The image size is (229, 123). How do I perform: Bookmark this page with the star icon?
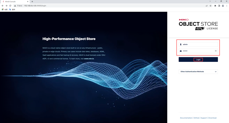211,6
